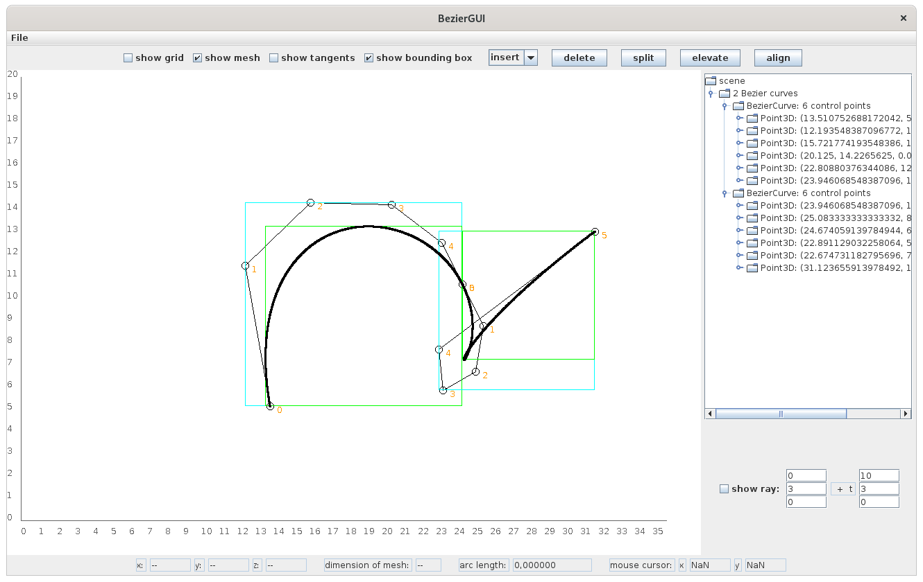Image resolution: width=923 pixels, height=582 pixels.
Task: Click the arc length field
Action: pyautogui.click(x=552, y=565)
